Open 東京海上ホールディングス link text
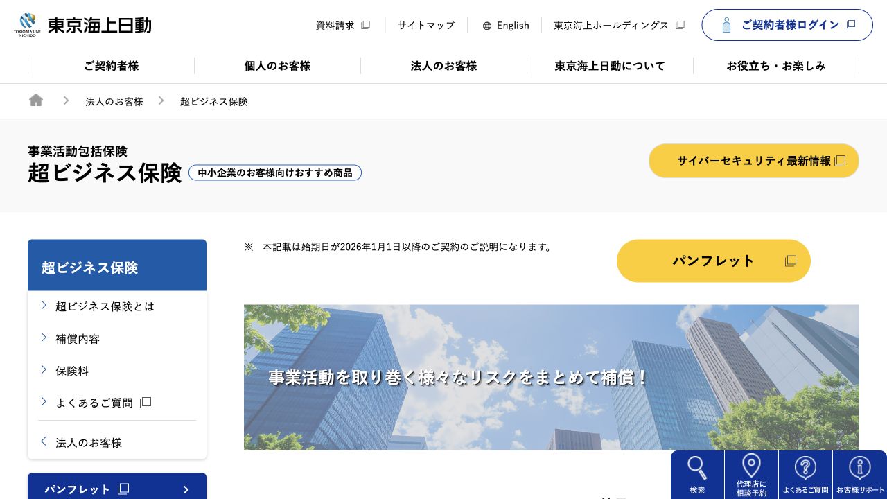Screen dimensions: 887x499 611,25
